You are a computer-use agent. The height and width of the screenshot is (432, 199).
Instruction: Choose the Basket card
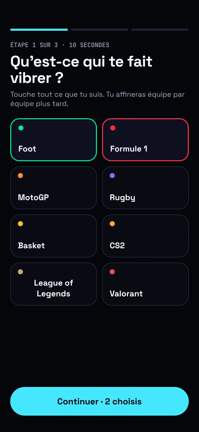tap(54, 236)
